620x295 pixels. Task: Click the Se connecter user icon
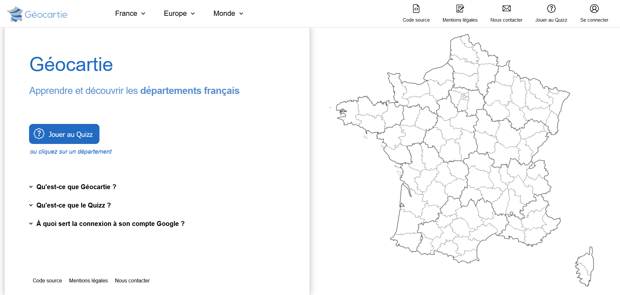point(594,9)
